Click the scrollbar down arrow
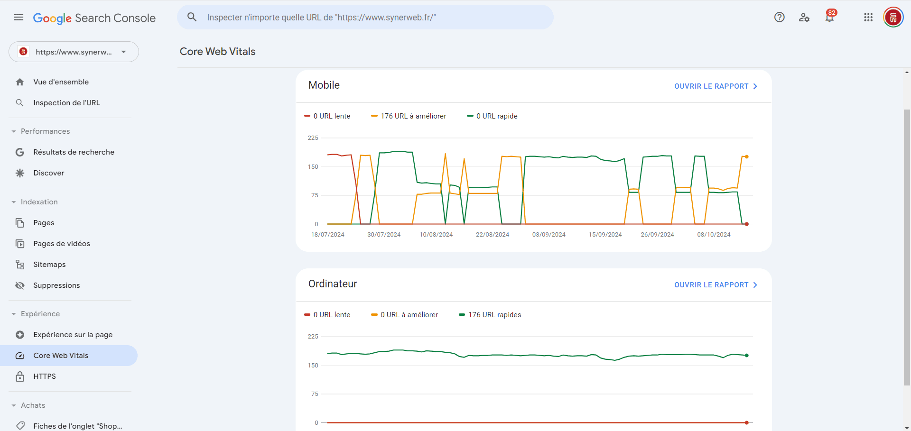Screen dimensions: 911x431 907,428
